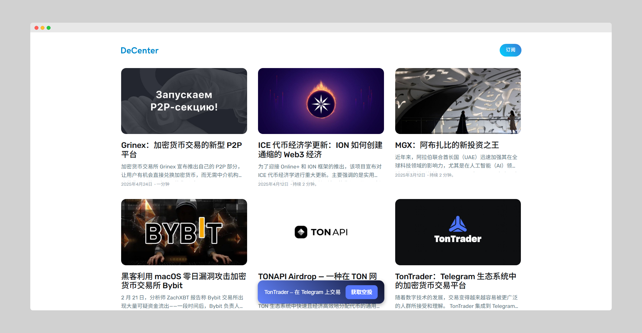Click the DeCenter logo link
This screenshot has width=642, height=333.
coord(139,51)
